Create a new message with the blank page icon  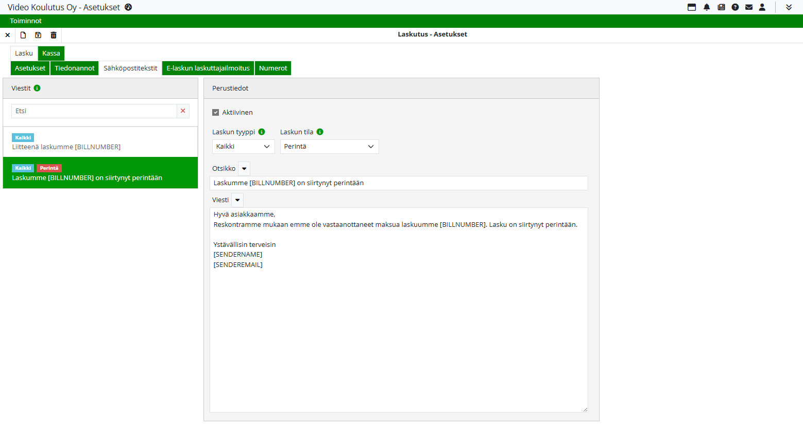pos(23,35)
